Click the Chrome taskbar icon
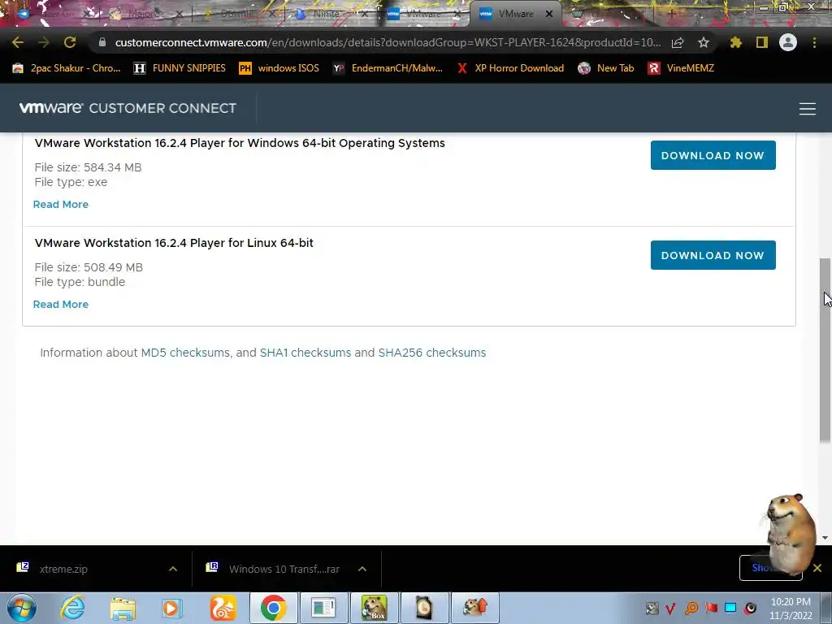Image resolution: width=832 pixels, height=624 pixels. pos(273,608)
